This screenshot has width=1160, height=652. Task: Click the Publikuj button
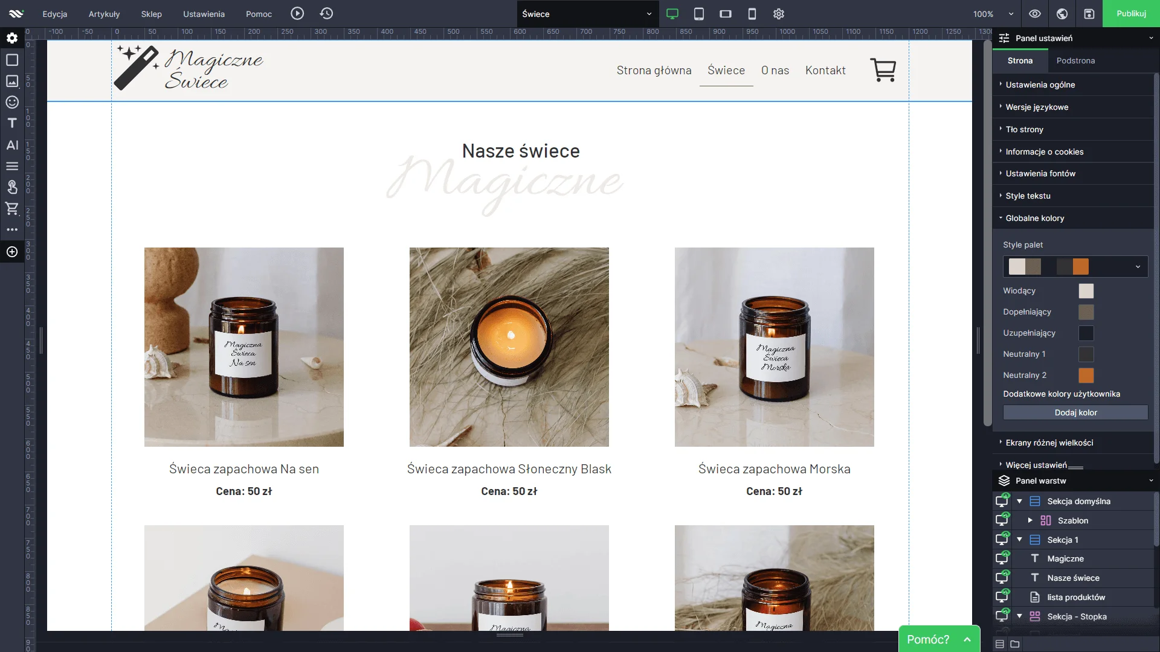(1130, 13)
